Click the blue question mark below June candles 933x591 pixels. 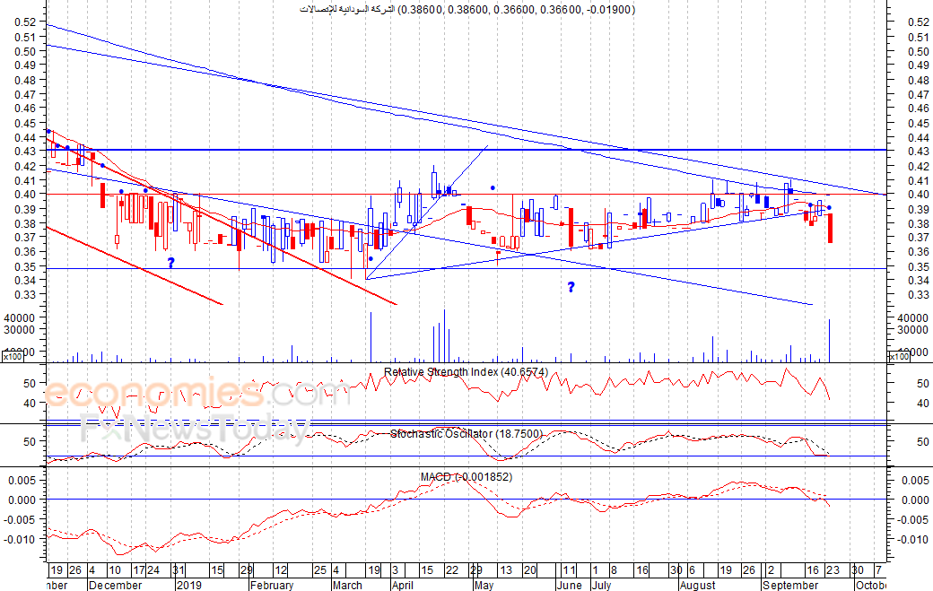click(x=571, y=287)
